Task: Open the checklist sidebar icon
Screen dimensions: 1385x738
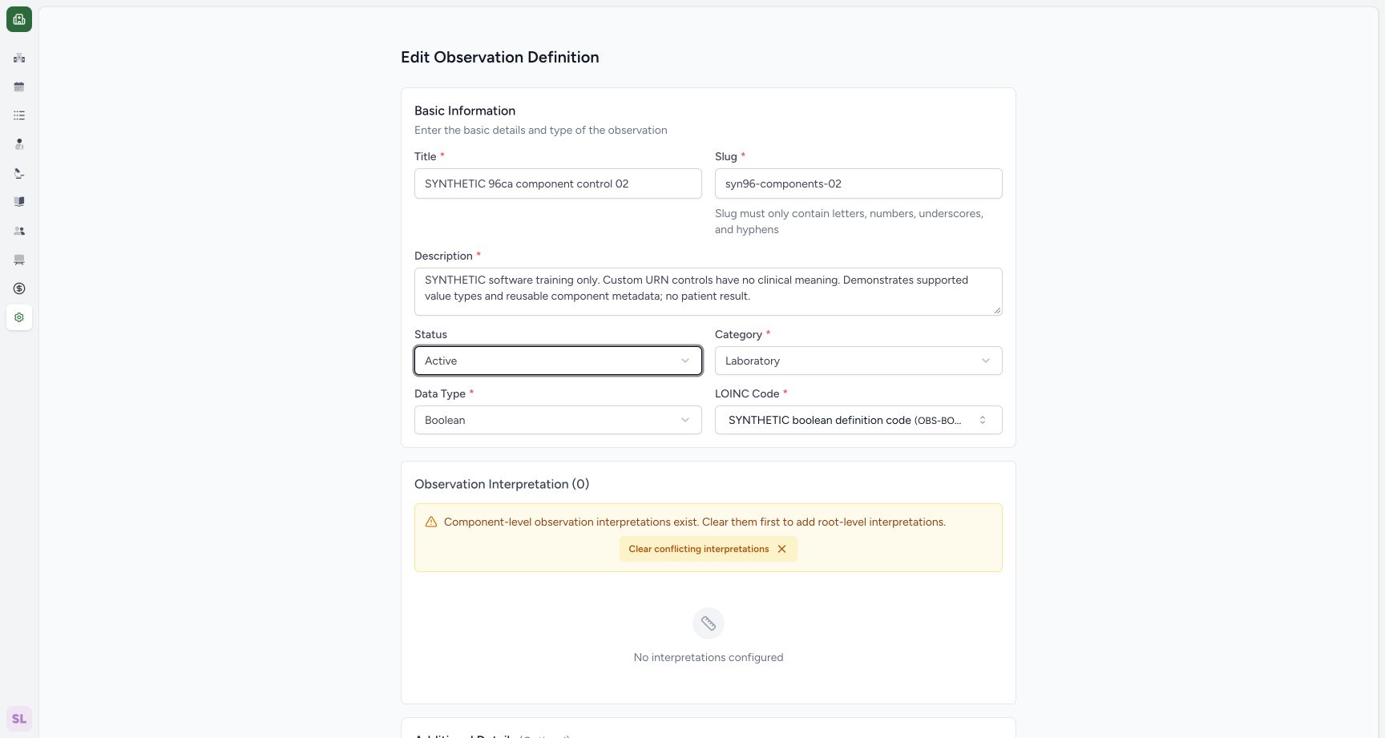Action: [x=19, y=115]
